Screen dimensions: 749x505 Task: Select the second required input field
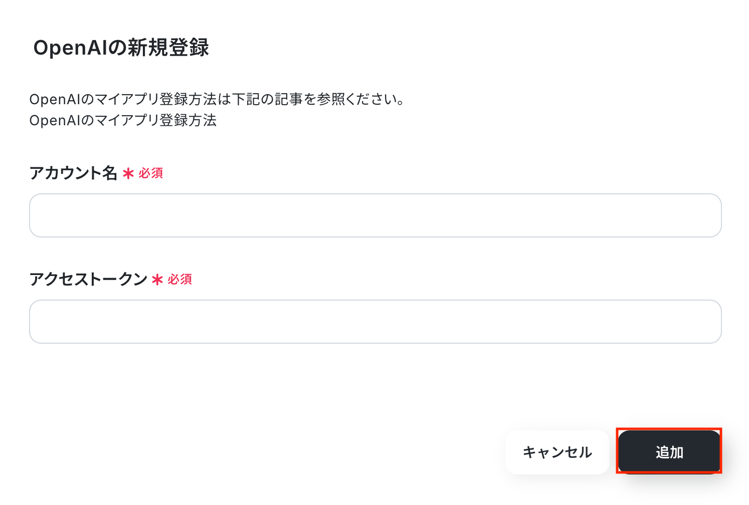[x=375, y=322]
